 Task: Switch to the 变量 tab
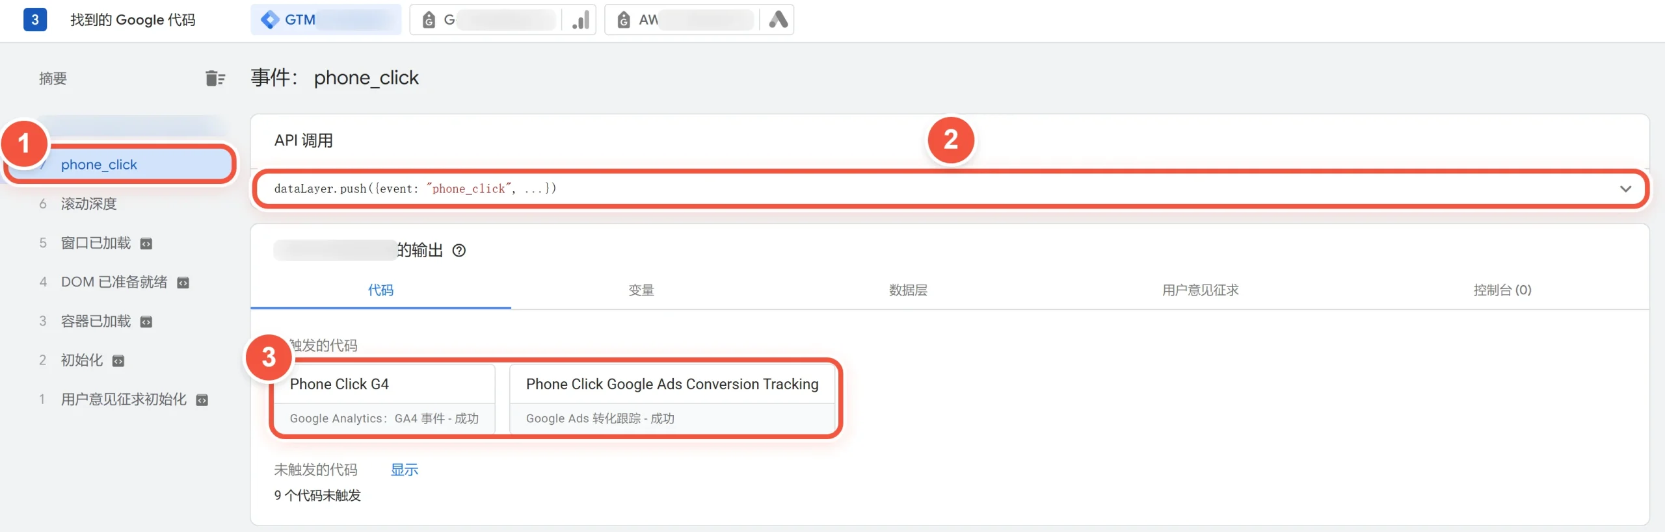[x=641, y=290]
